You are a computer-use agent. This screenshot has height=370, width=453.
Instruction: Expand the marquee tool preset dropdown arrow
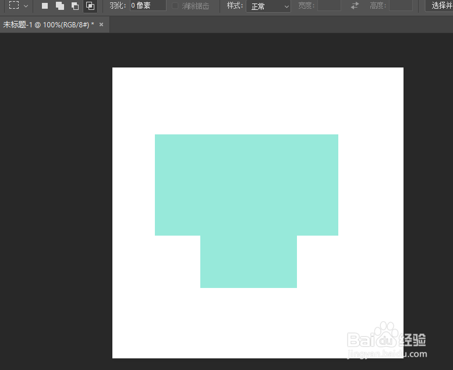tap(26, 6)
